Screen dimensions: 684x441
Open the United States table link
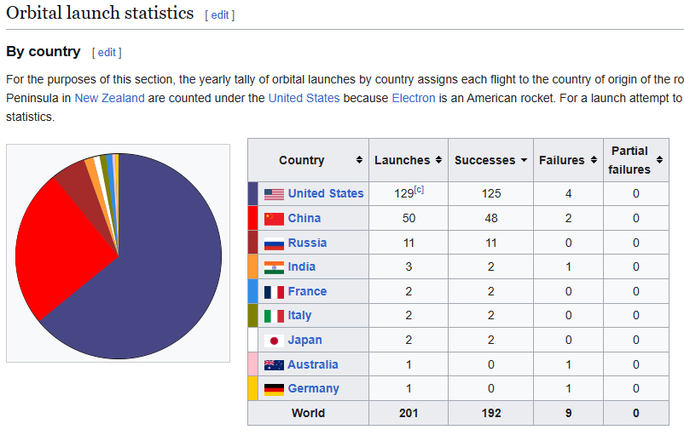(x=326, y=193)
